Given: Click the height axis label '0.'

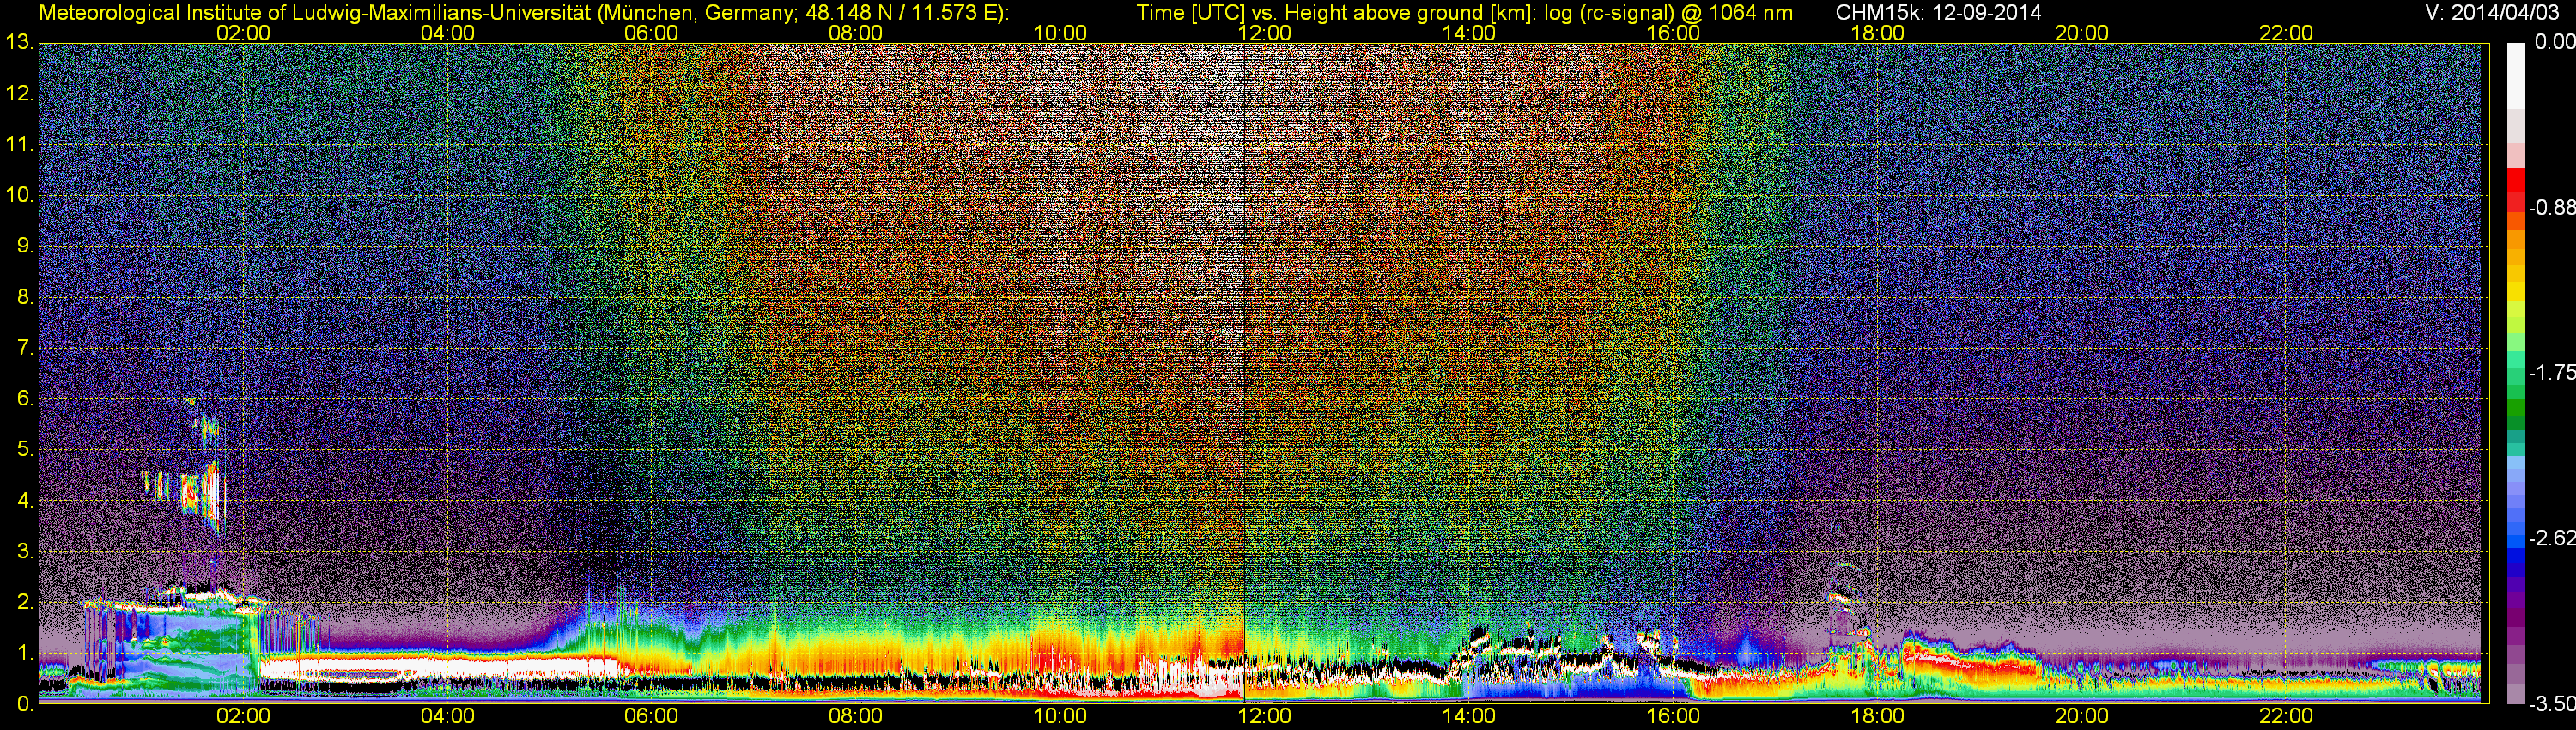Looking at the screenshot, I should pyautogui.click(x=24, y=704).
